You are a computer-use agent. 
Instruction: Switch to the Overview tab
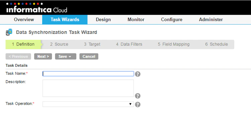pos(24,20)
